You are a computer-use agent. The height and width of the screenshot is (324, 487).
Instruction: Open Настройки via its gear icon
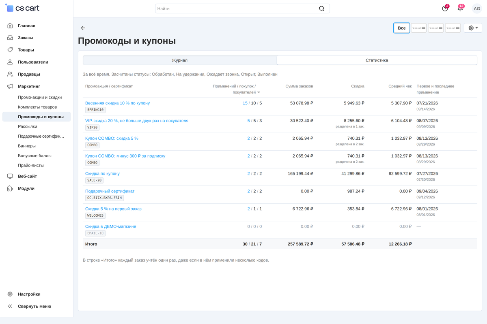[10, 294]
